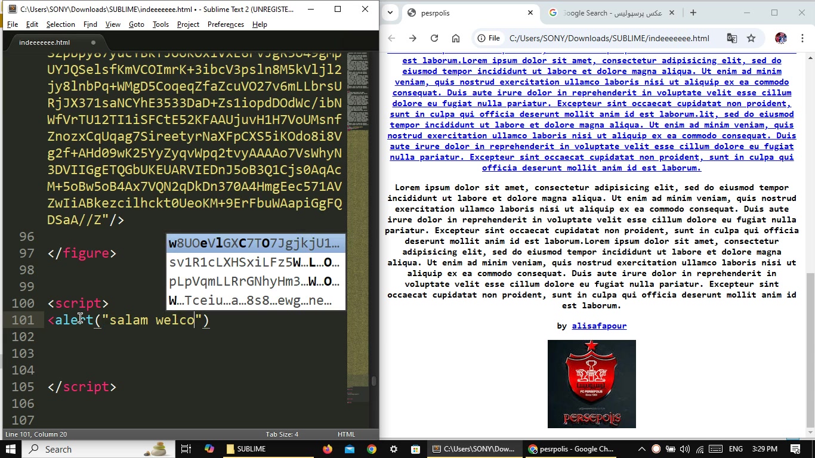Click the Chrome address bar URL
Image resolution: width=815 pixels, height=458 pixels.
[x=609, y=38]
